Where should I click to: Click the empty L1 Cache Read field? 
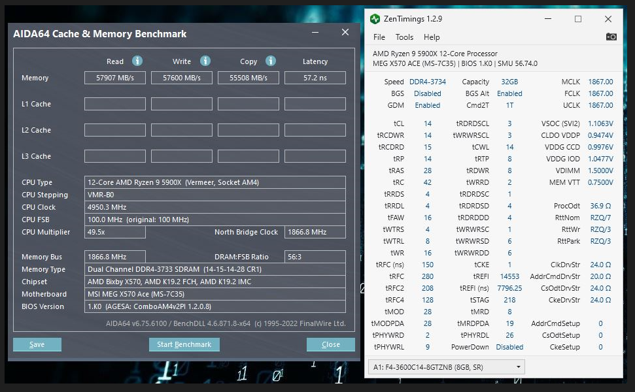[115, 104]
